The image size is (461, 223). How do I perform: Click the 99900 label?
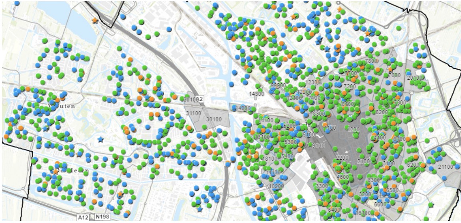pos(279,85)
